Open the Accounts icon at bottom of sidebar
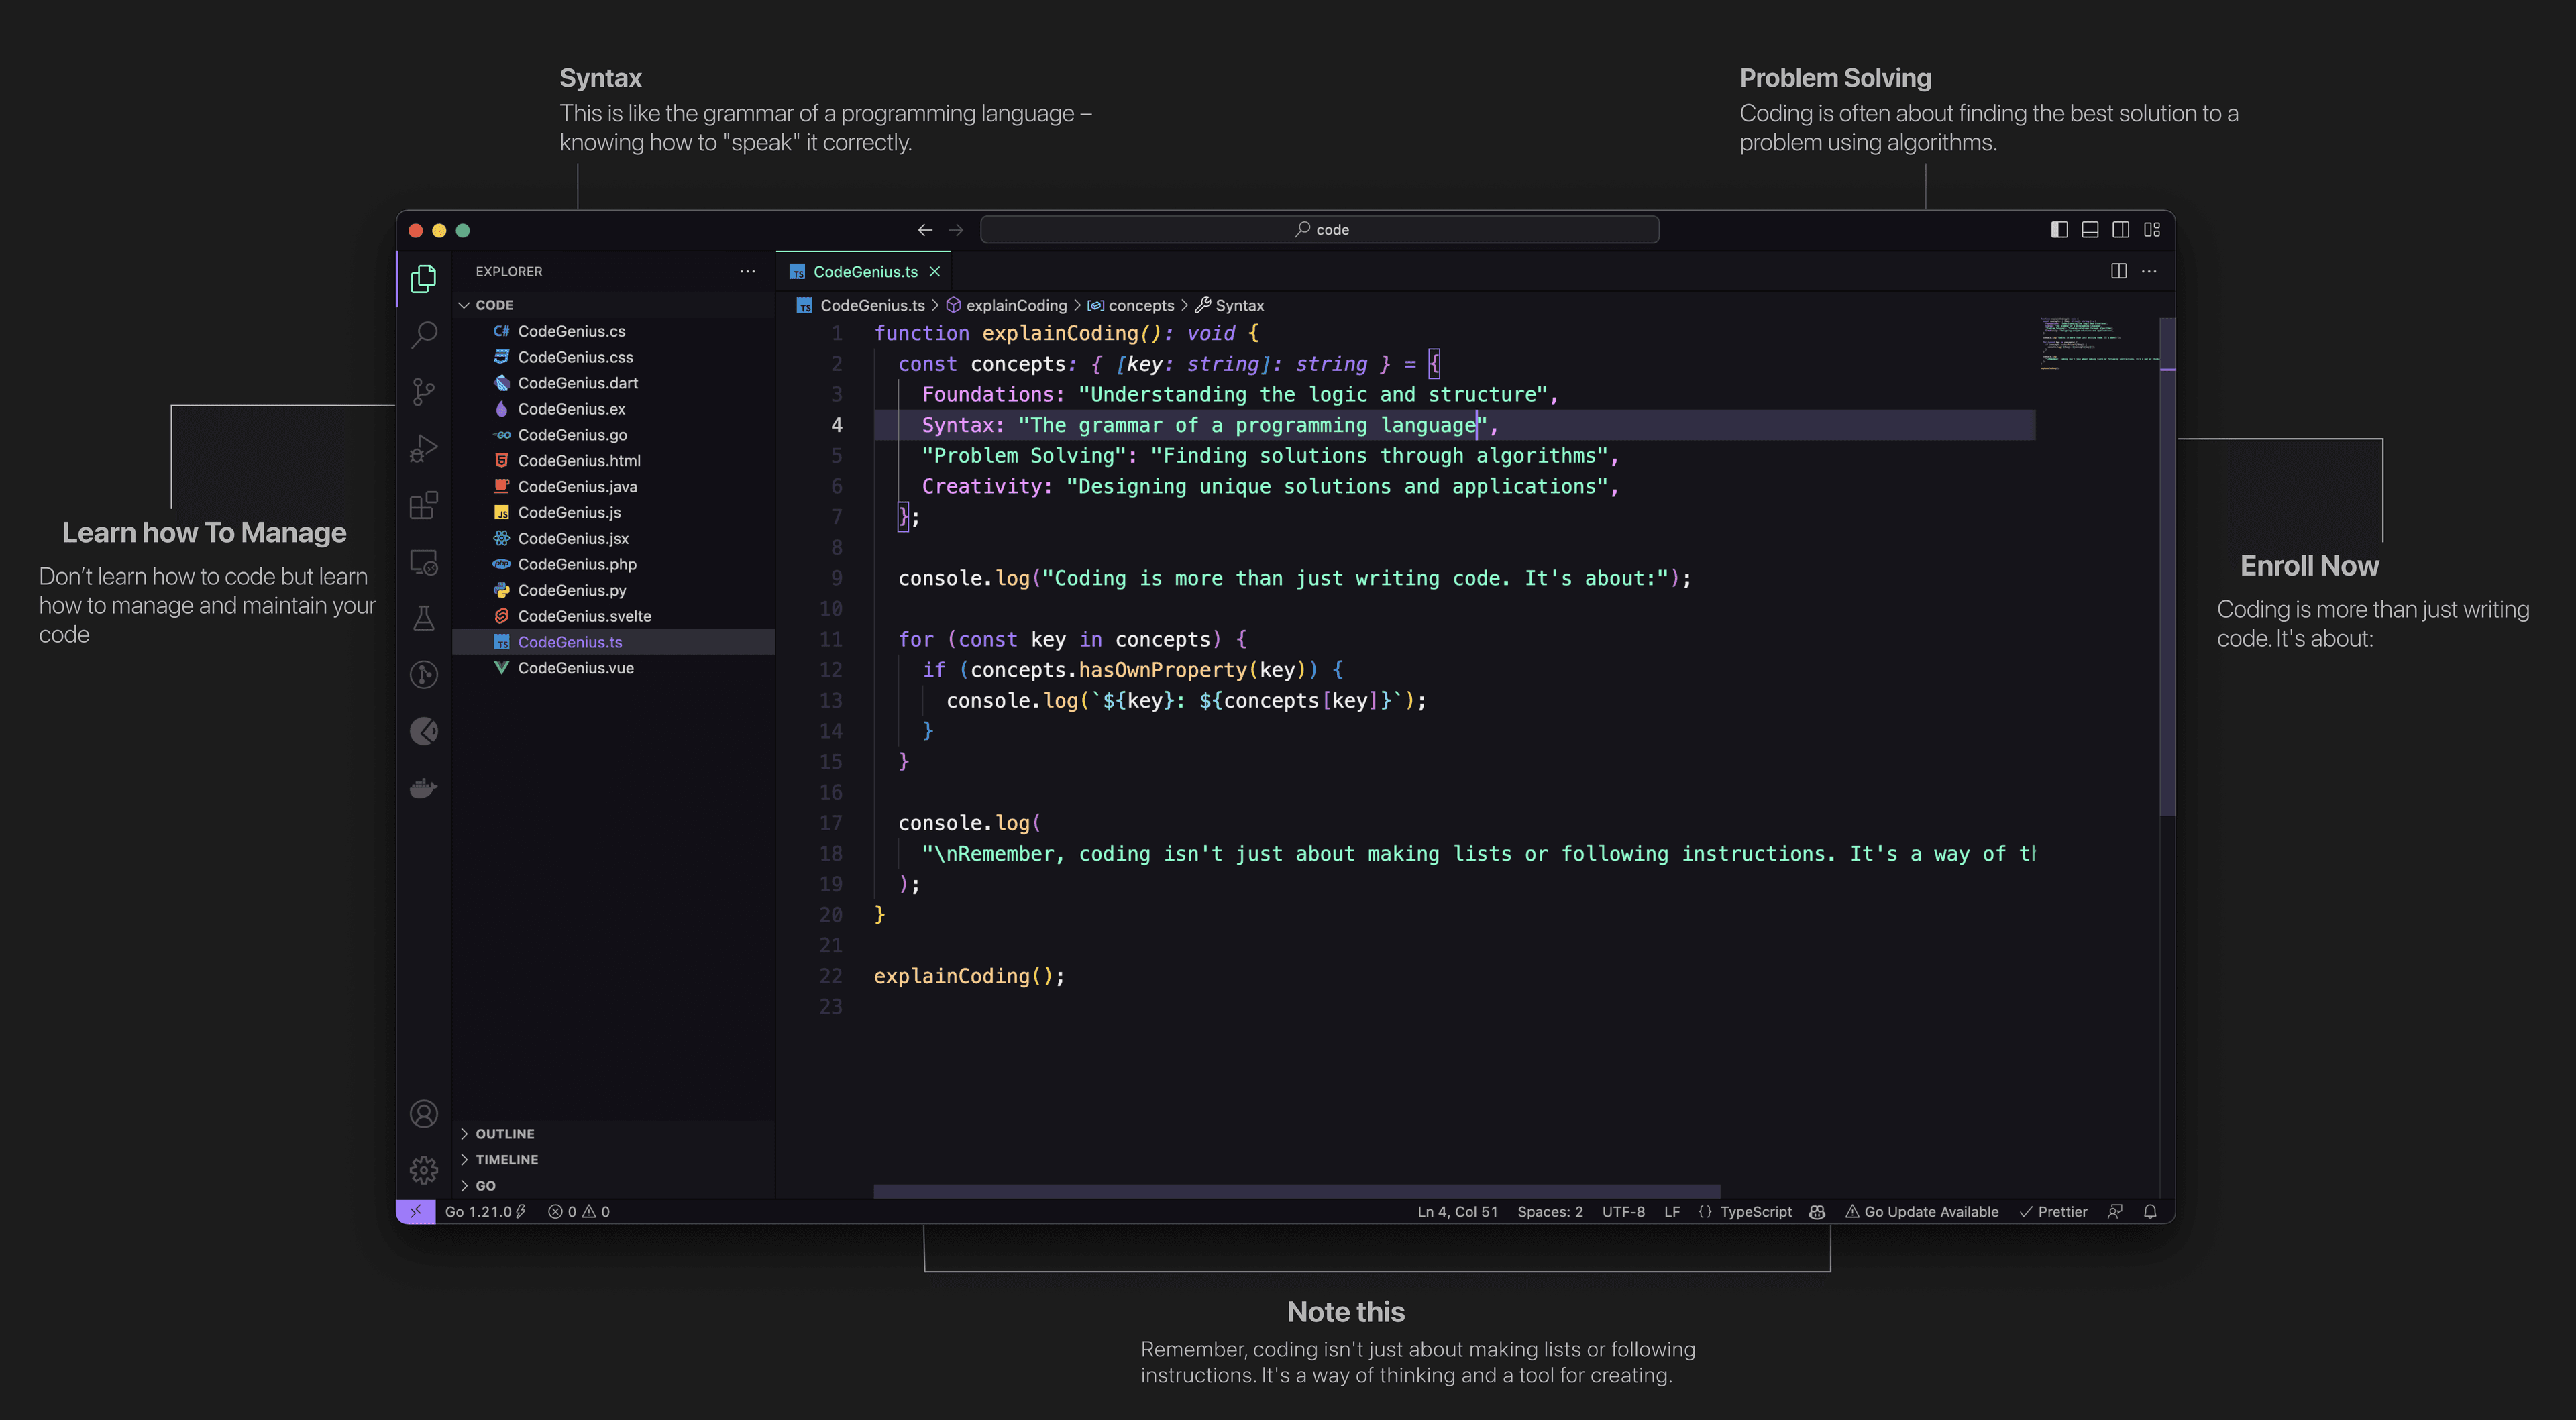The width and height of the screenshot is (2576, 1420). click(425, 1114)
